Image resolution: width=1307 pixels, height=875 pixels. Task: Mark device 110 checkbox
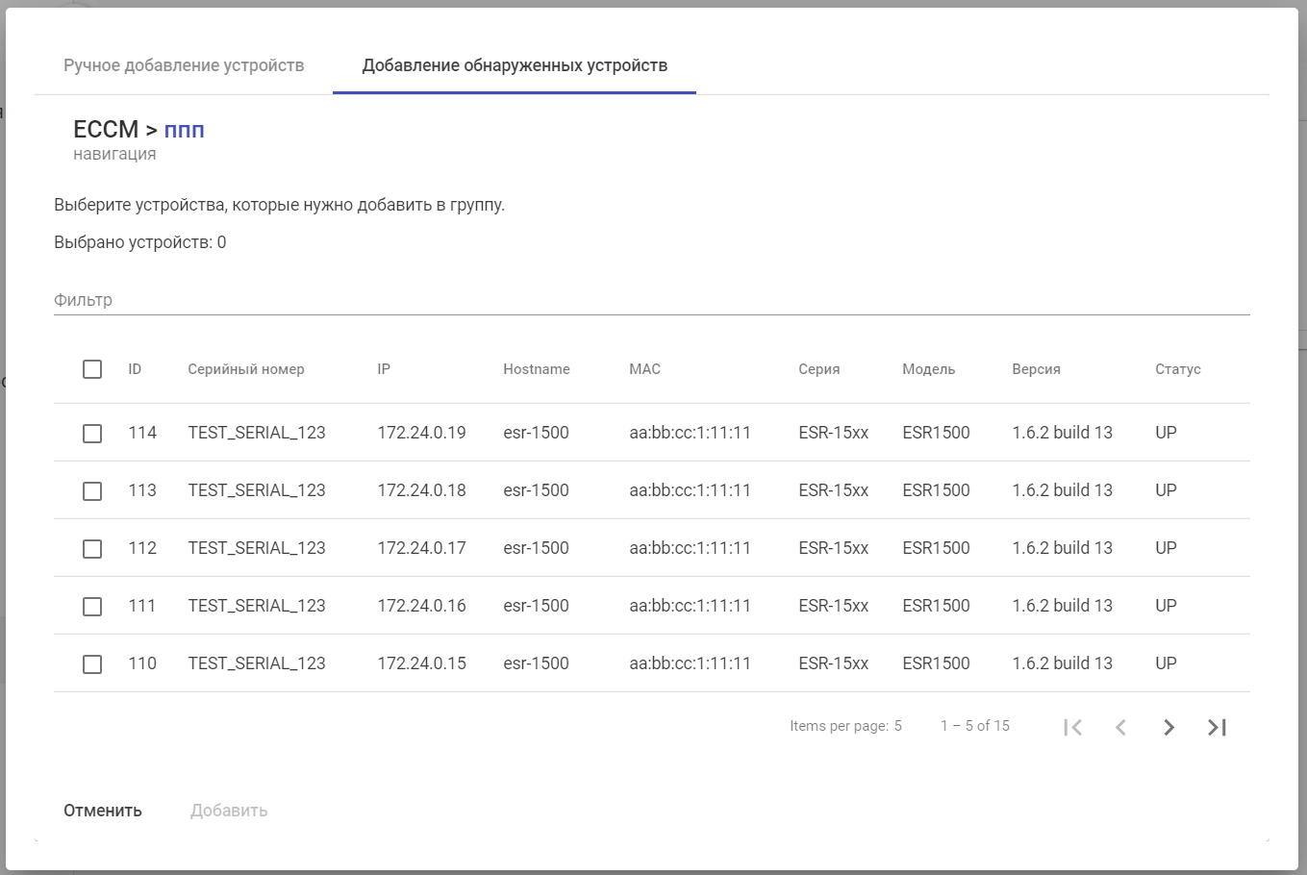click(92, 664)
